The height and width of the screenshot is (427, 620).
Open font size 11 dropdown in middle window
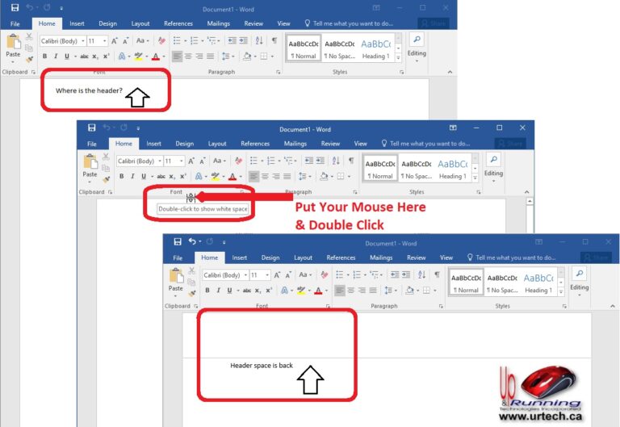point(181,161)
